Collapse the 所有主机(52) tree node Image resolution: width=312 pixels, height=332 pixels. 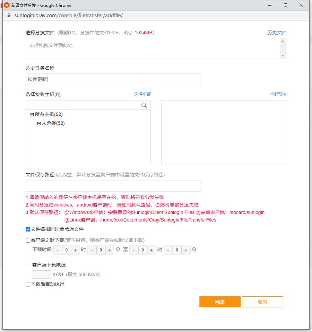[x=32, y=115]
